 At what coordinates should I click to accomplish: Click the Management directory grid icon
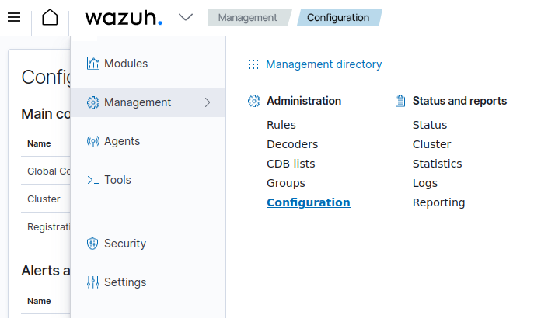253,64
